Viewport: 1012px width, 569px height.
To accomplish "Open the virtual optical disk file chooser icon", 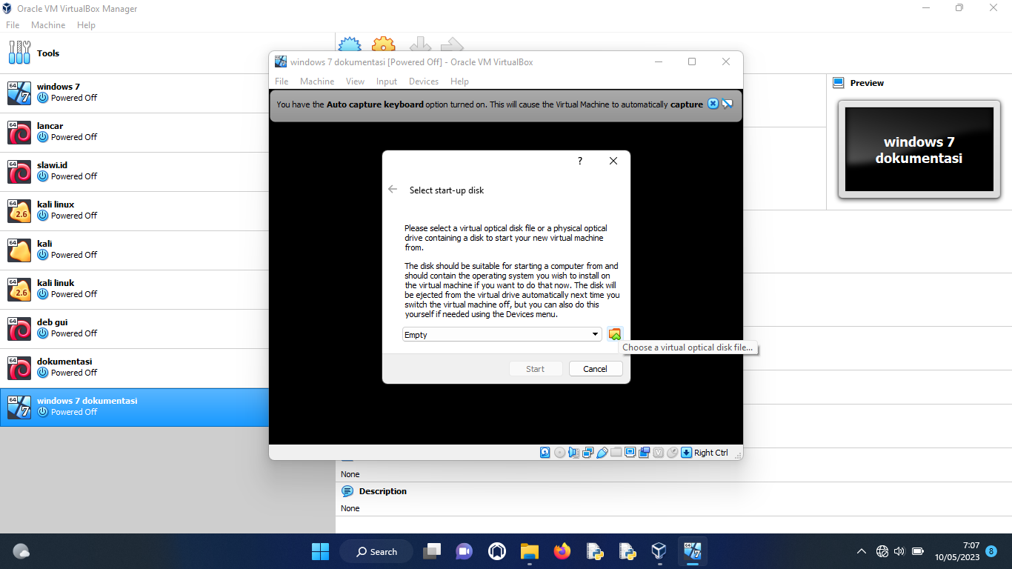I will pyautogui.click(x=615, y=334).
